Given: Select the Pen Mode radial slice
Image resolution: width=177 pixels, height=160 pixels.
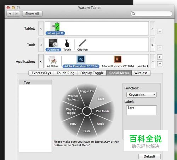Looking at the screenshot, I should coord(103,111).
